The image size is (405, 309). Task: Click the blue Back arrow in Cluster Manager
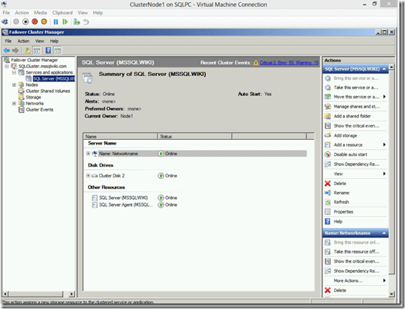click(7, 50)
